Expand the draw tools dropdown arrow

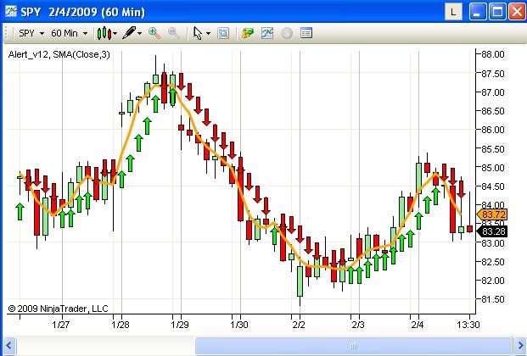coord(140,33)
